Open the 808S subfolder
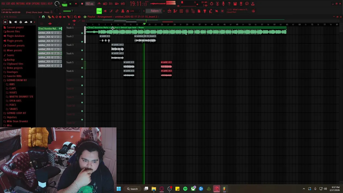343x193 pixels. click(x=12, y=84)
